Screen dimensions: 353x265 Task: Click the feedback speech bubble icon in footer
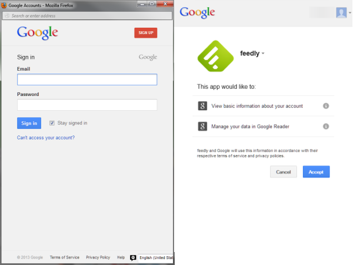(x=133, y=257)
